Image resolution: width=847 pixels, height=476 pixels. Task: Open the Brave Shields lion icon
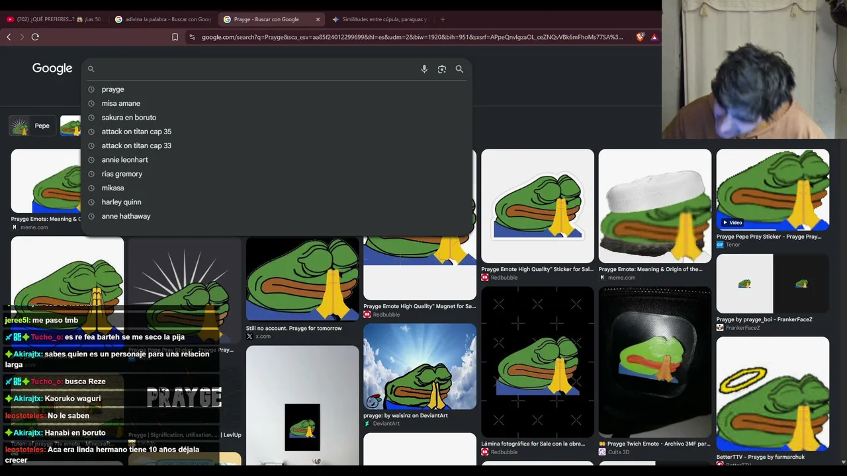point(640,37)
